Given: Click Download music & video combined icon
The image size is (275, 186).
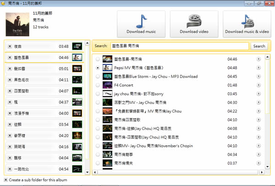Looking at the screenshot, I should coord(247,22).
